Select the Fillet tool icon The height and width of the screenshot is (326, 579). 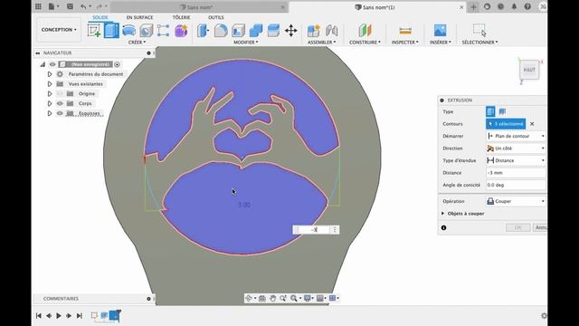point(221,31)
